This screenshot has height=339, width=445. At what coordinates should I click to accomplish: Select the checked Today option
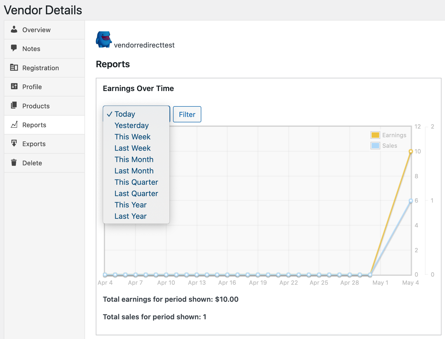[x=125, y=114]
